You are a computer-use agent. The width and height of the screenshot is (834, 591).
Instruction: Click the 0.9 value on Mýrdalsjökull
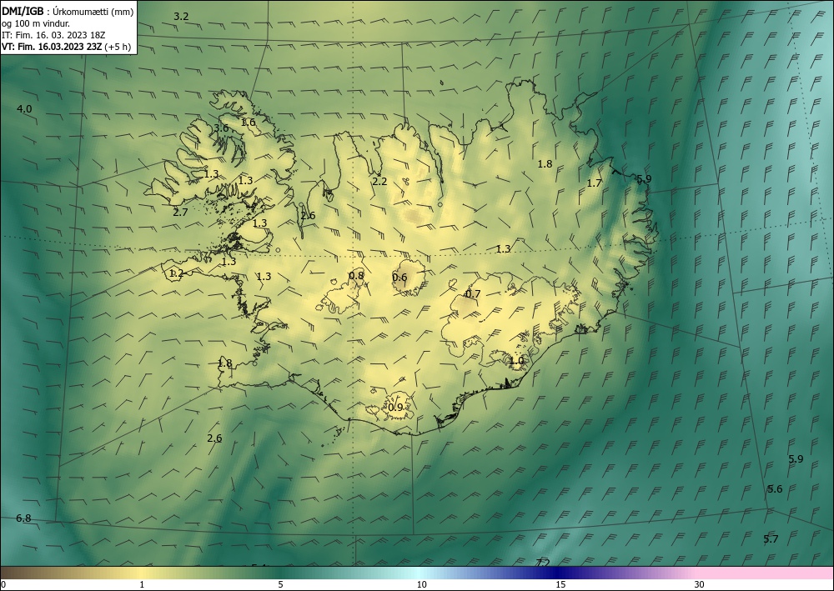point(395,408)
